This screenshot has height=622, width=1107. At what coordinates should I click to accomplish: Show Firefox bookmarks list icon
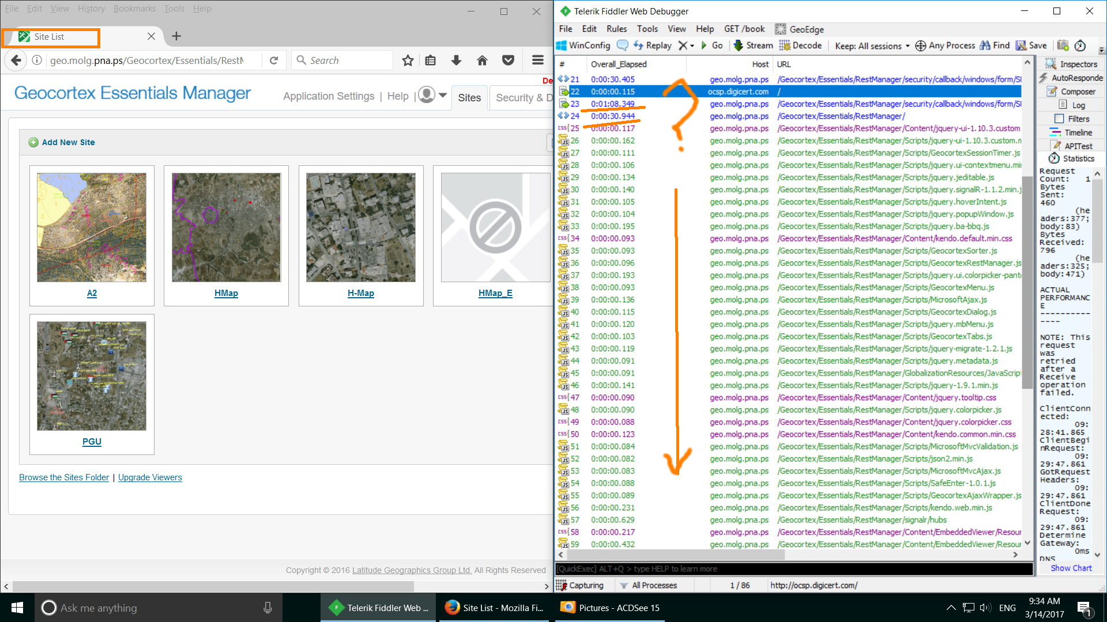(x=430, y=60)
